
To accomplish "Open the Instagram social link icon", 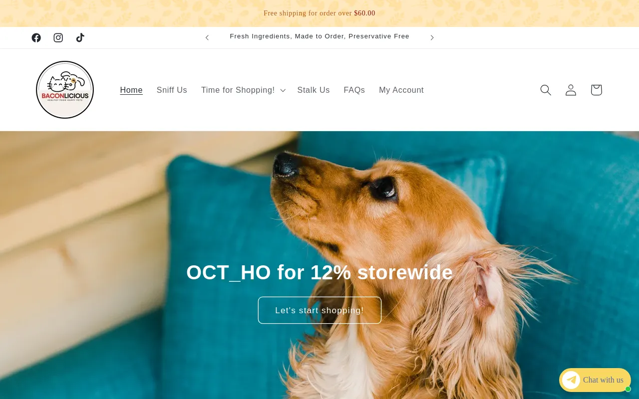I will click(58, 38).
